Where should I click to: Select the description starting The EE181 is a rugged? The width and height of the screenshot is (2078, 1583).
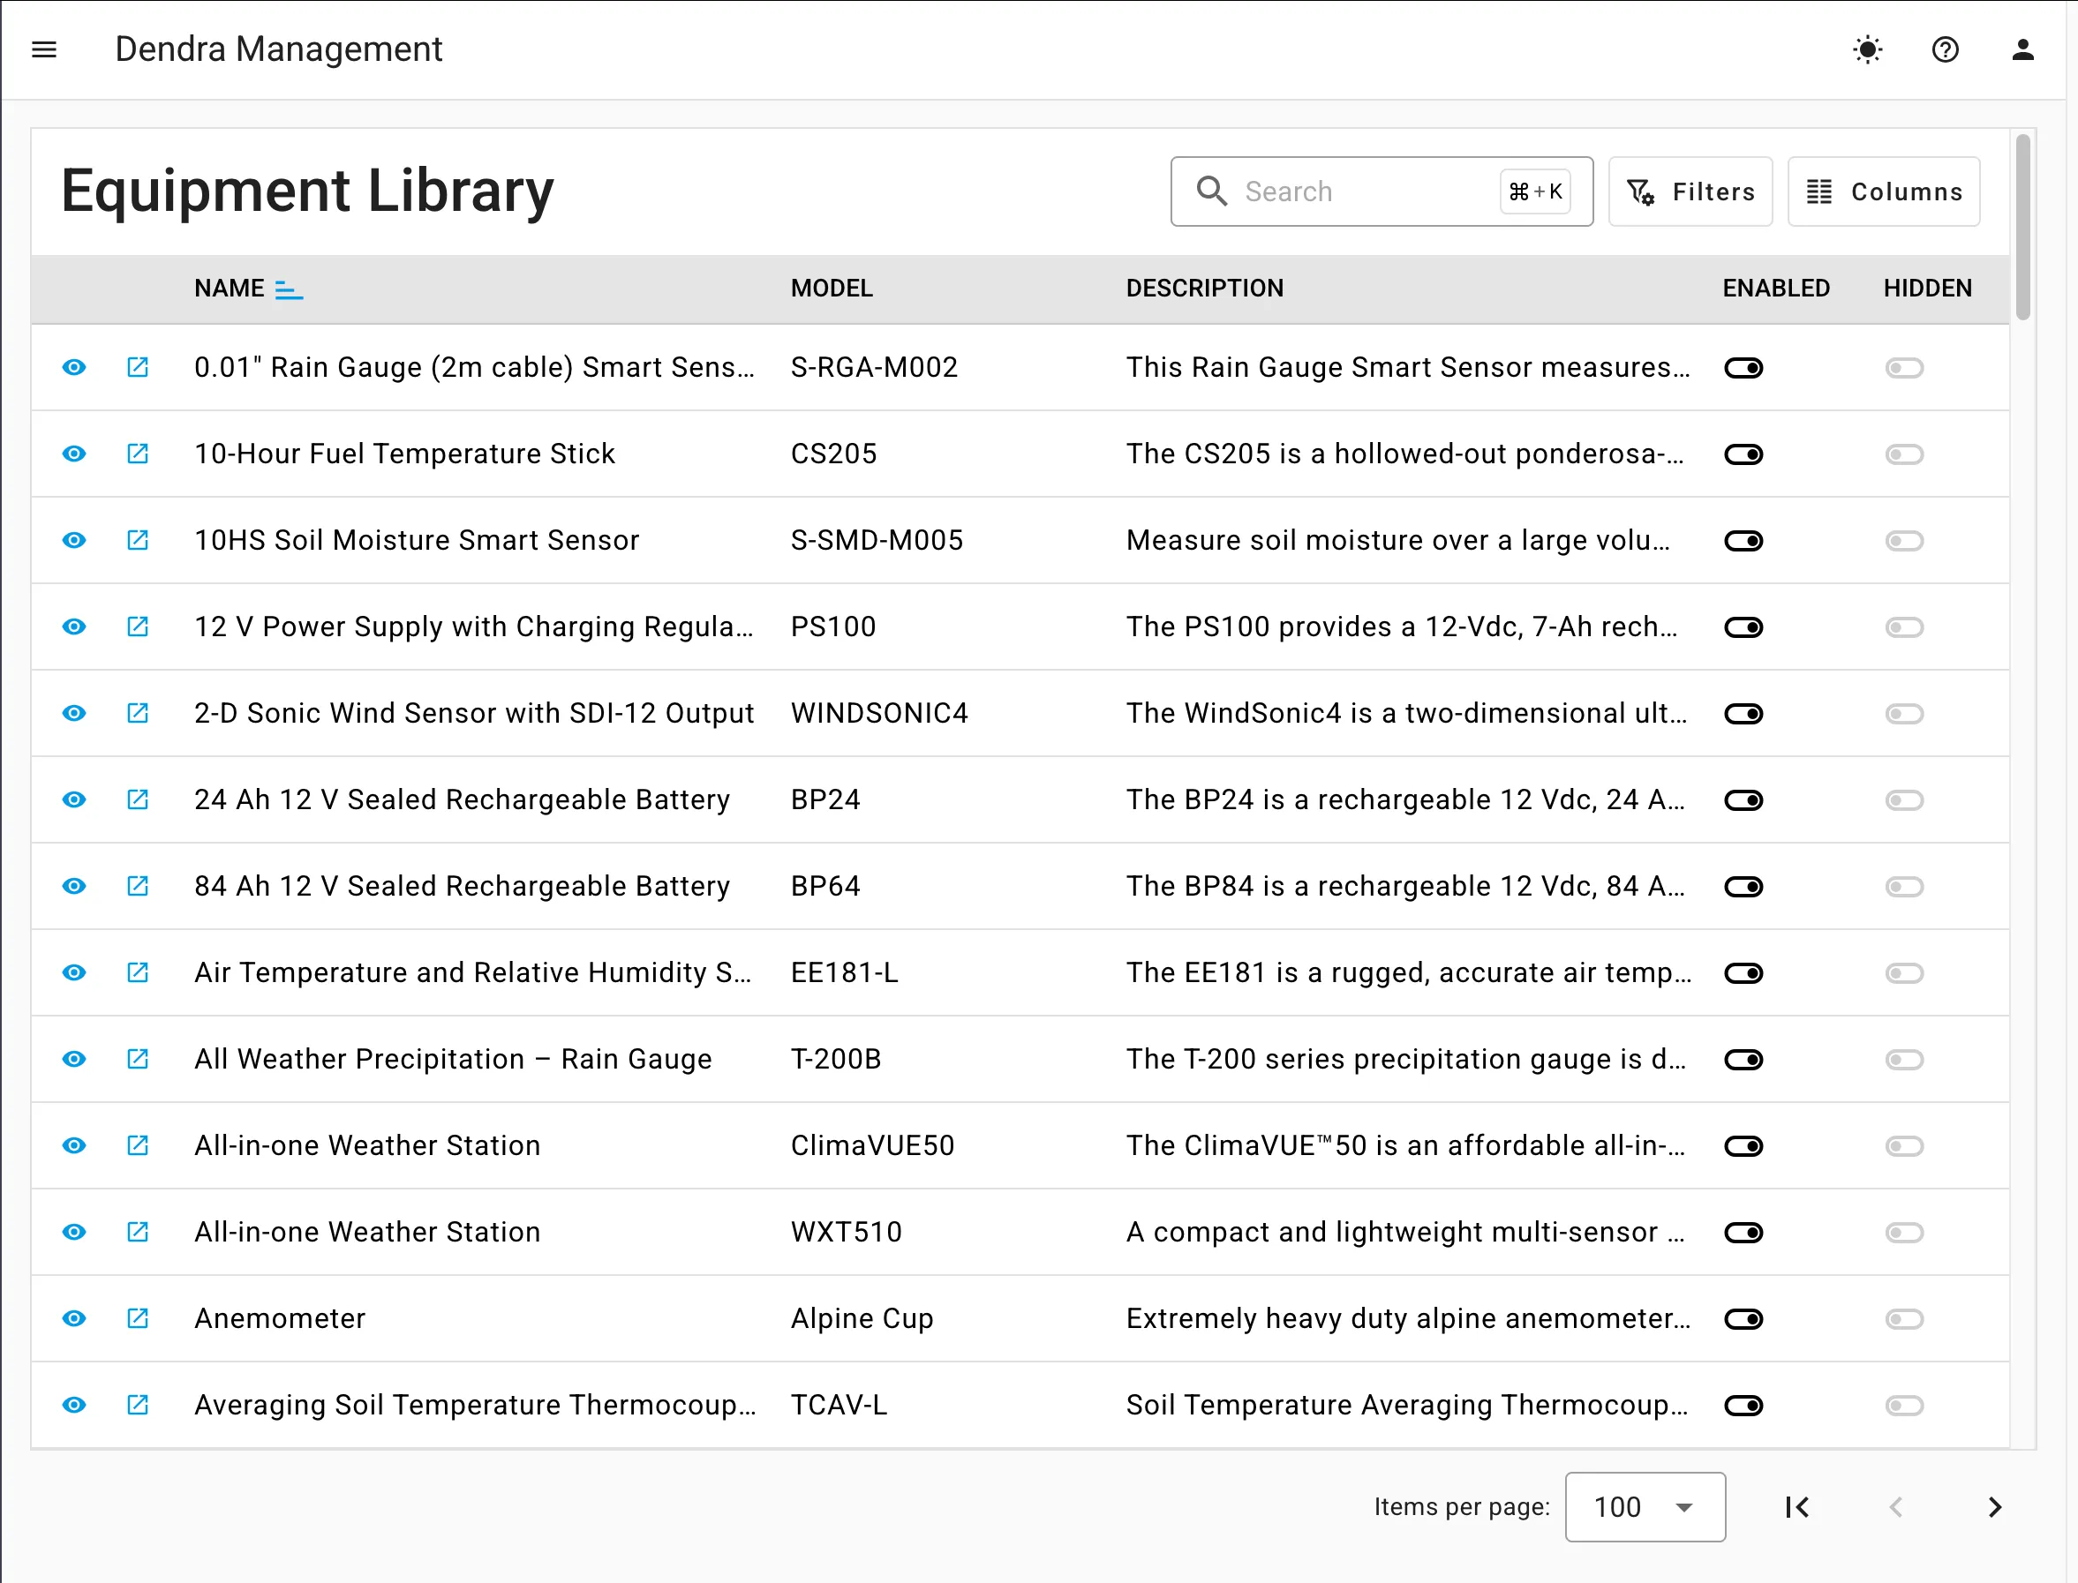(1409, 972)
